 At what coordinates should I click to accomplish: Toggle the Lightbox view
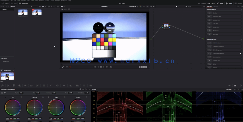(x=239, y=3)
